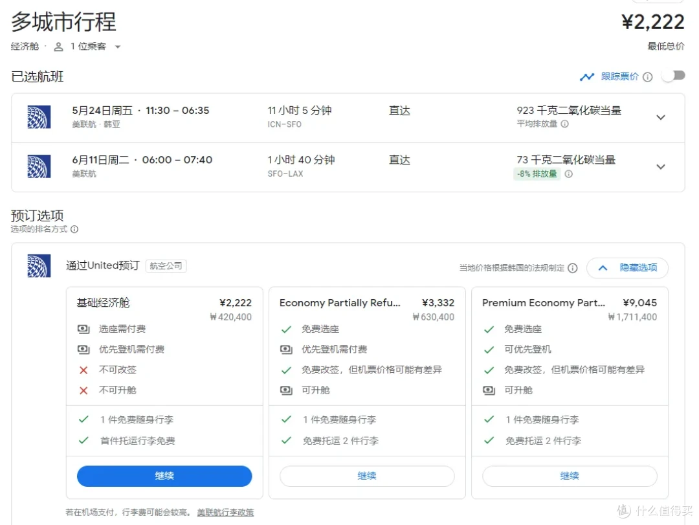Click the red X beside 不可升舱

pos(83,390)
